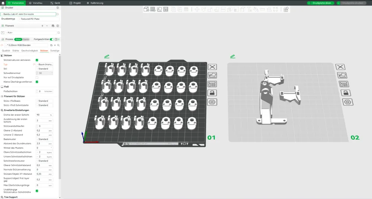Auto orient objects on plate 02
The width and height of the screenshot is (372, 199).
[342, 75]
